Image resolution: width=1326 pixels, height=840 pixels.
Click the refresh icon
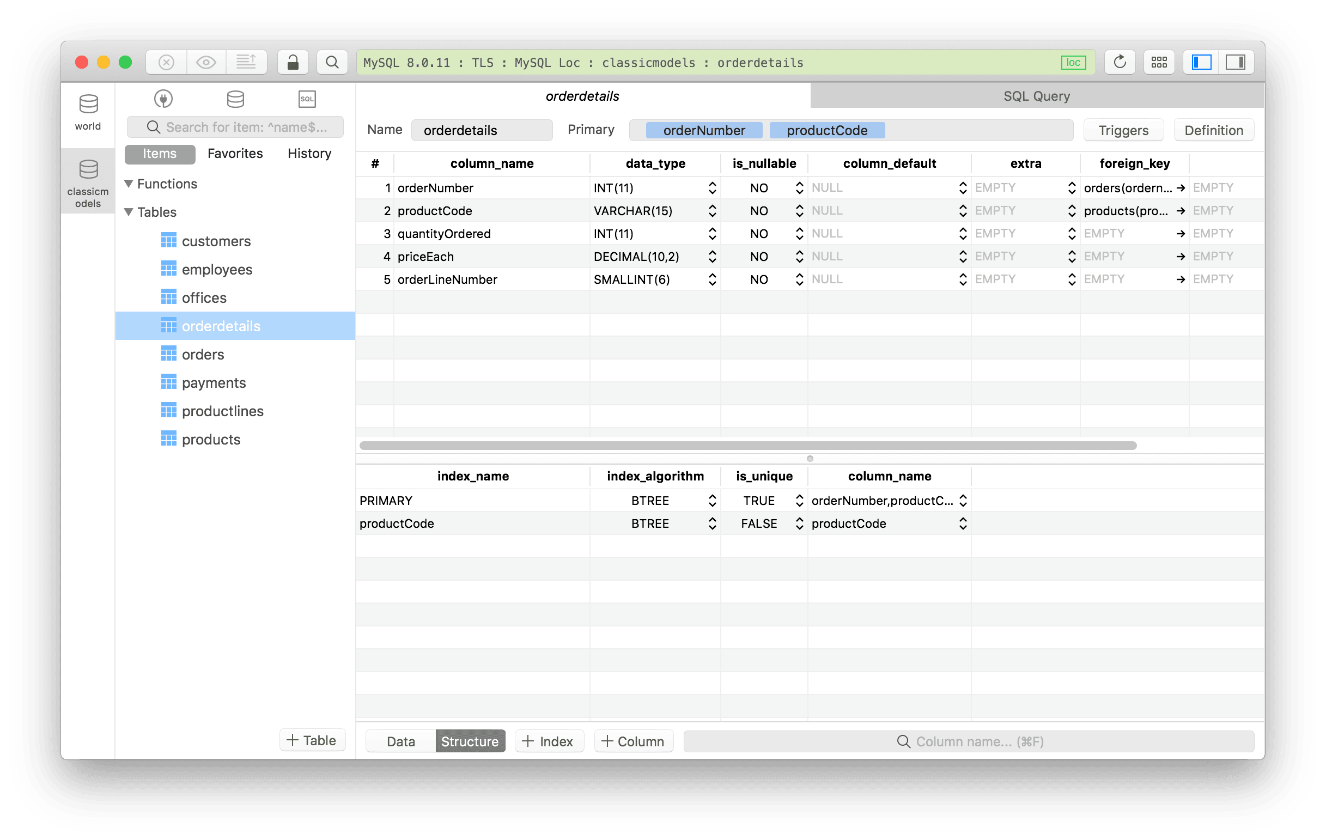1120,62
